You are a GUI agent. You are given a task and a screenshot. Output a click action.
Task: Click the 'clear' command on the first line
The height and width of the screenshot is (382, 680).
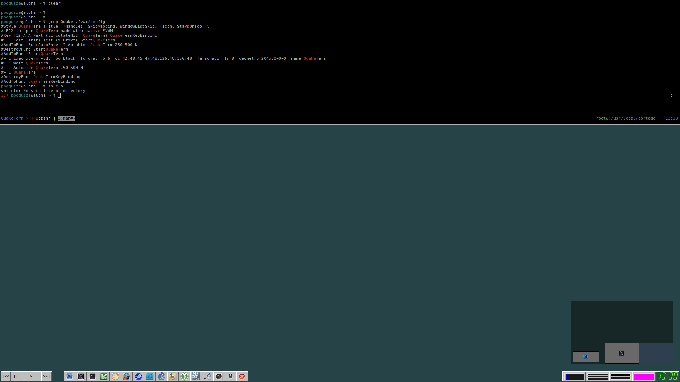(x=54, y=3)
